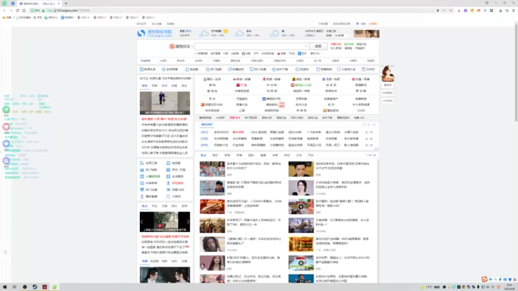Click the scissors screenshot icon in toolbar
This screenshot has width=518, height=291.
[459, 10]
